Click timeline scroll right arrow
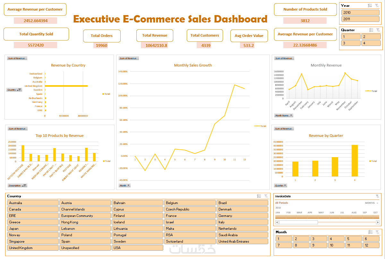385x259 pixels. [378, 222]
